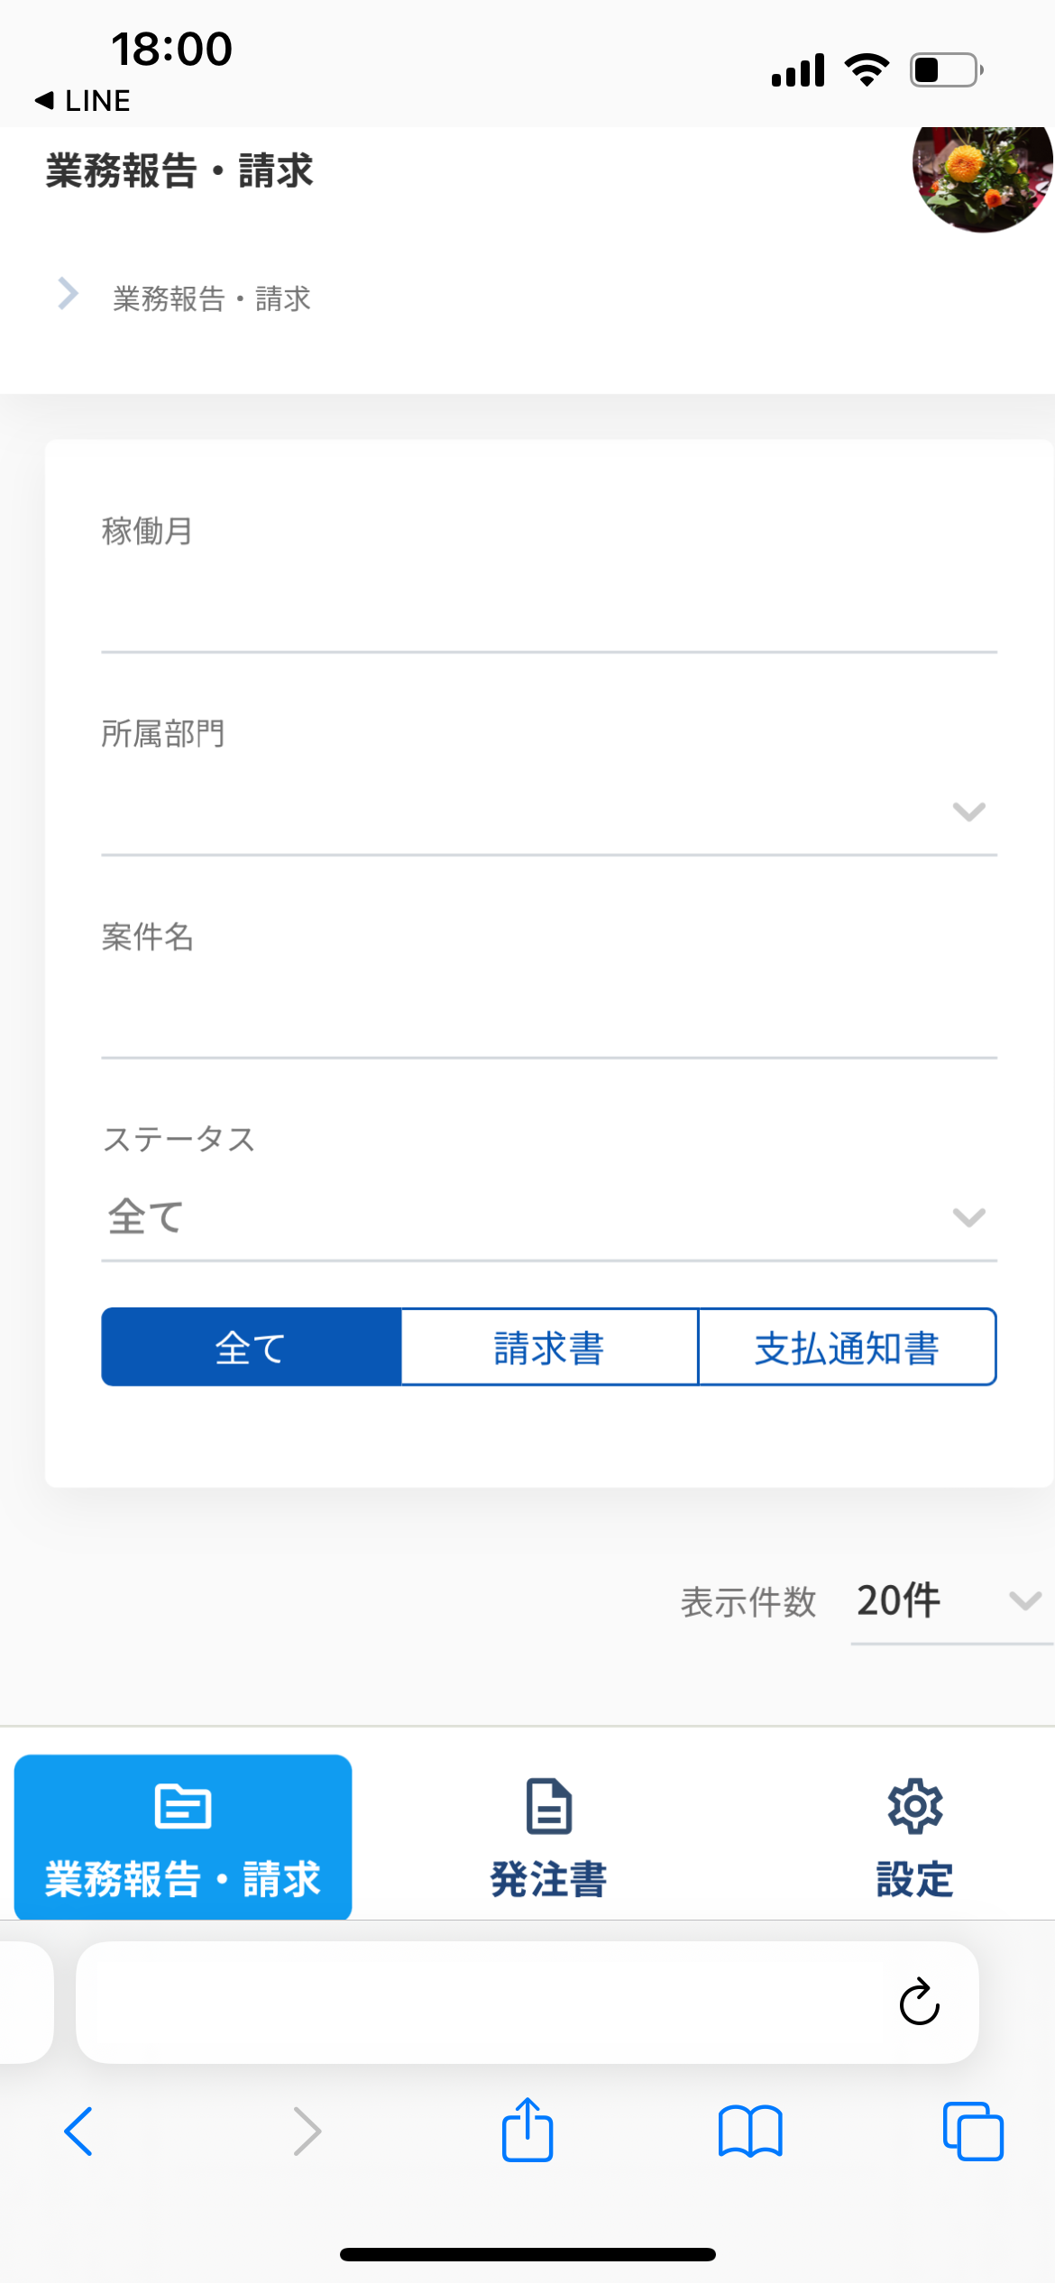This screenshot has width=1055, height=2283.
Task: Tap the breadcrumb chevron icon
Action: [x=69, y=294]
